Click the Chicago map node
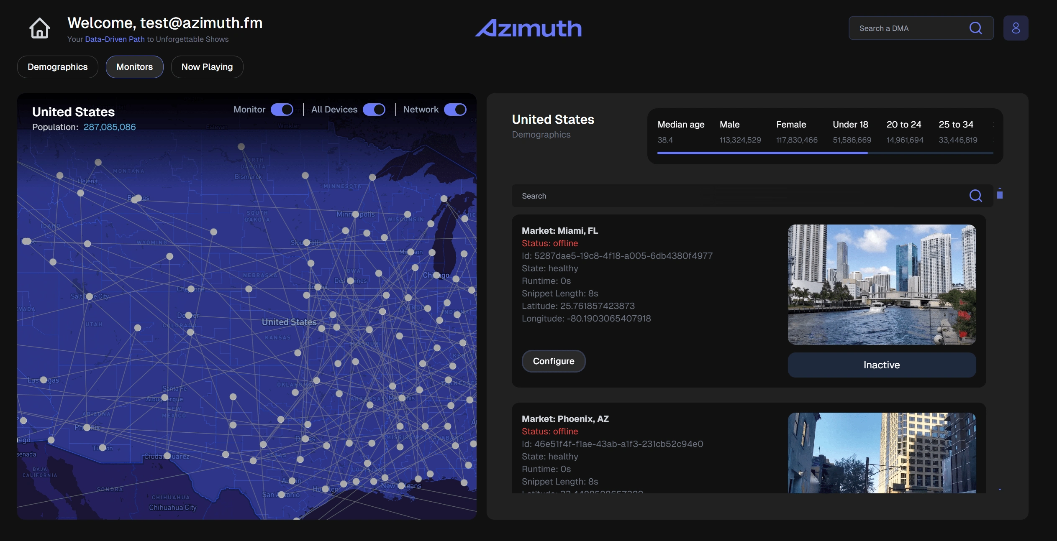The width and height of the screenshot is (1057, 541). tap(436, 275)
